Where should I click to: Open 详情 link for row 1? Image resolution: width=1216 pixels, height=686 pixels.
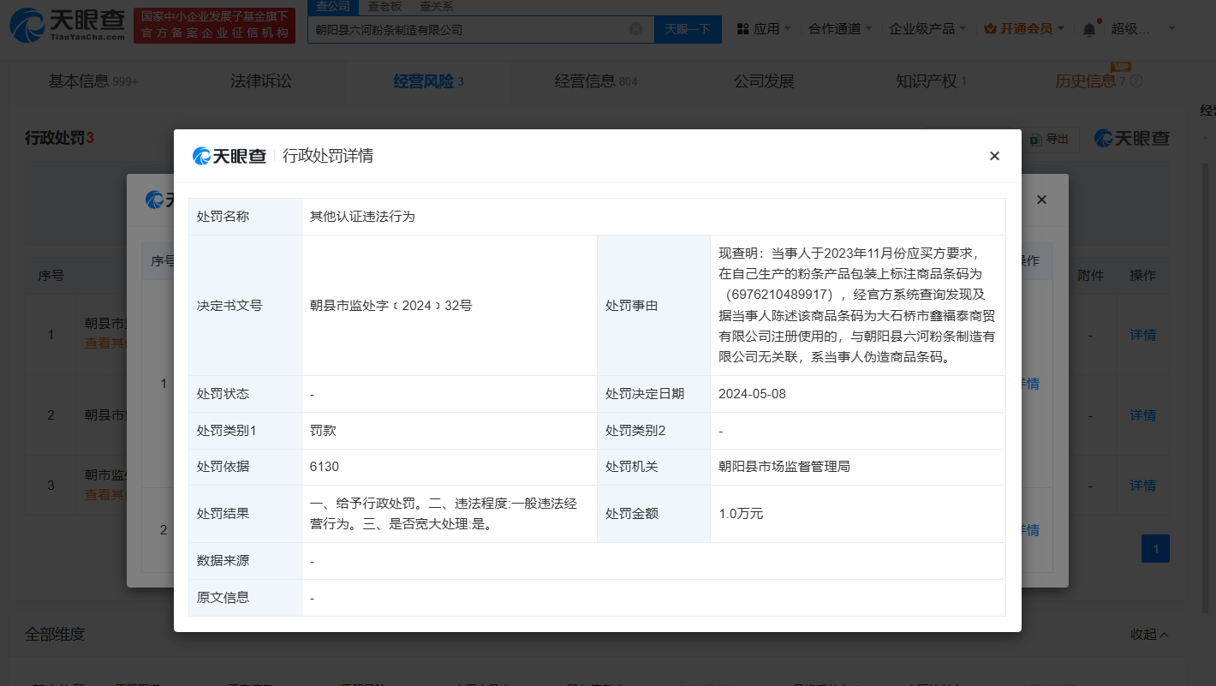[x=1142, y=335]
